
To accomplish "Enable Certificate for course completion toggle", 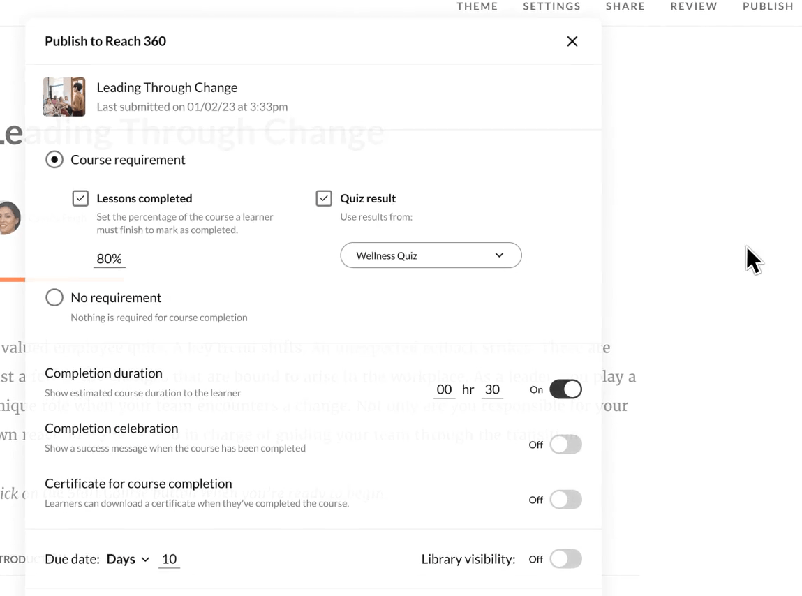I will coord(565,500).
